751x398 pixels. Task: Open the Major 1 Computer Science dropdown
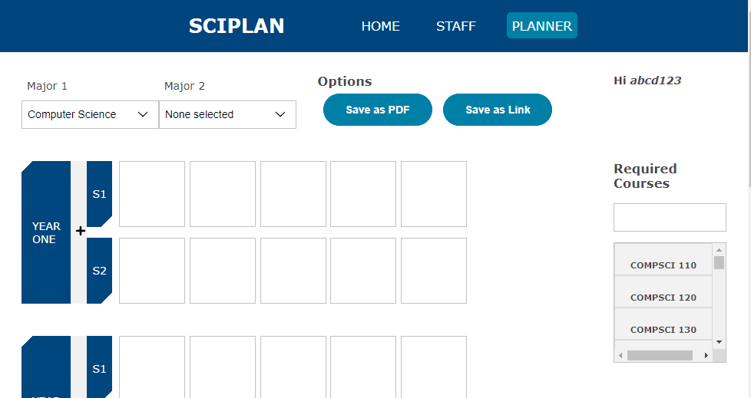point(90,114)
